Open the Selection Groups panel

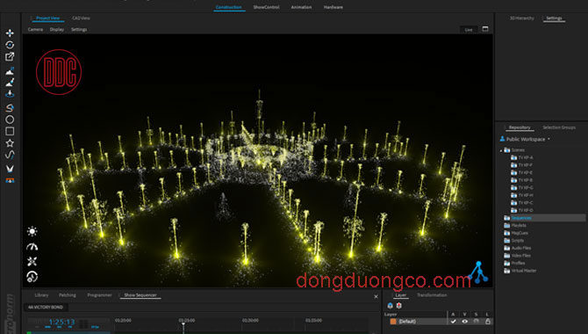[x=559, y=127]
